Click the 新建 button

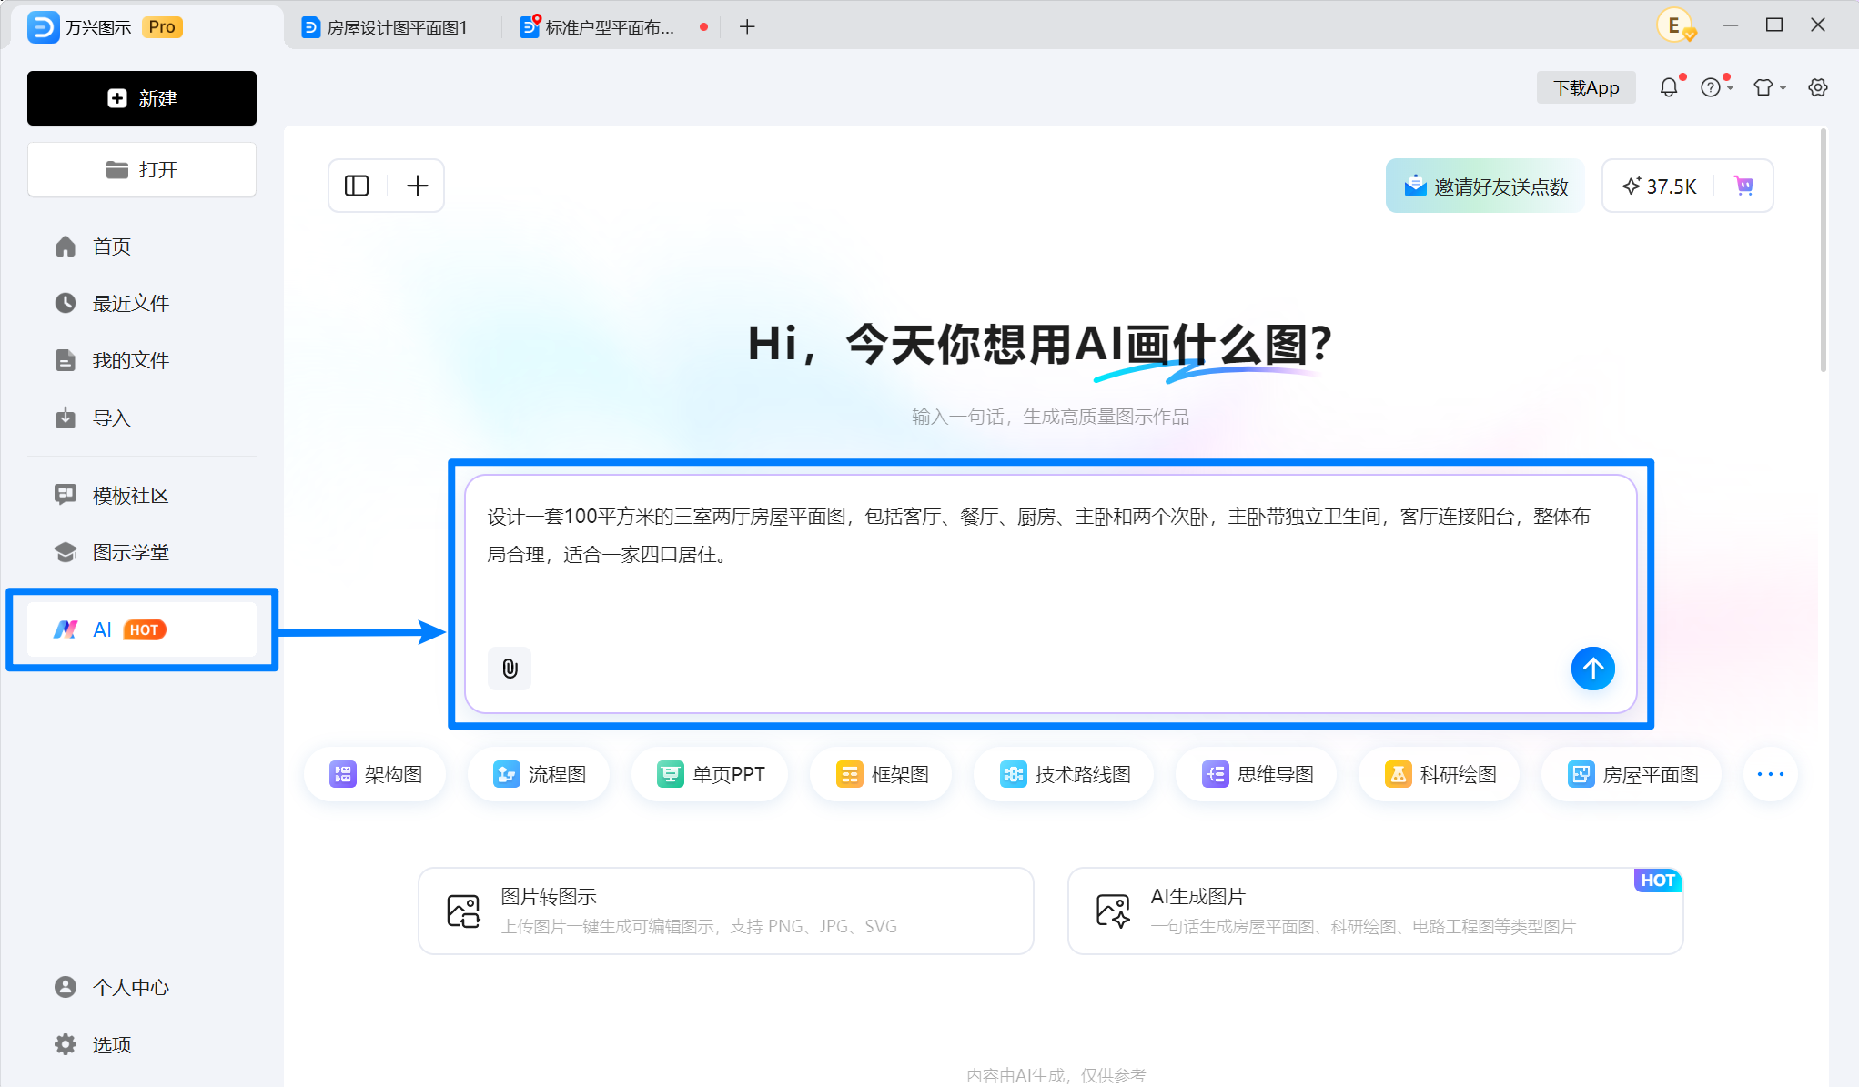(x=142, y=98)
